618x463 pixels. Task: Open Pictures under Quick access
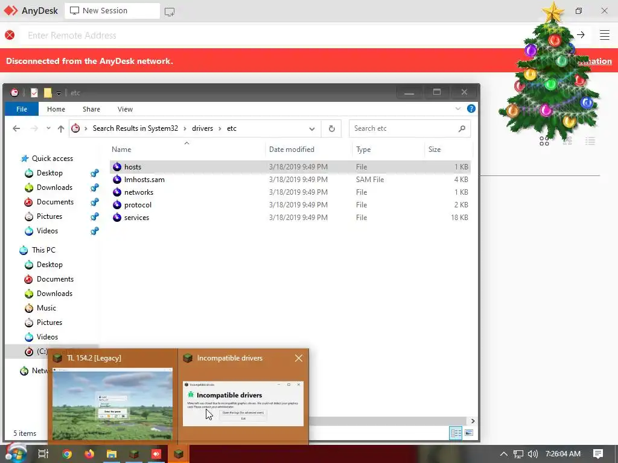[49, 216]
